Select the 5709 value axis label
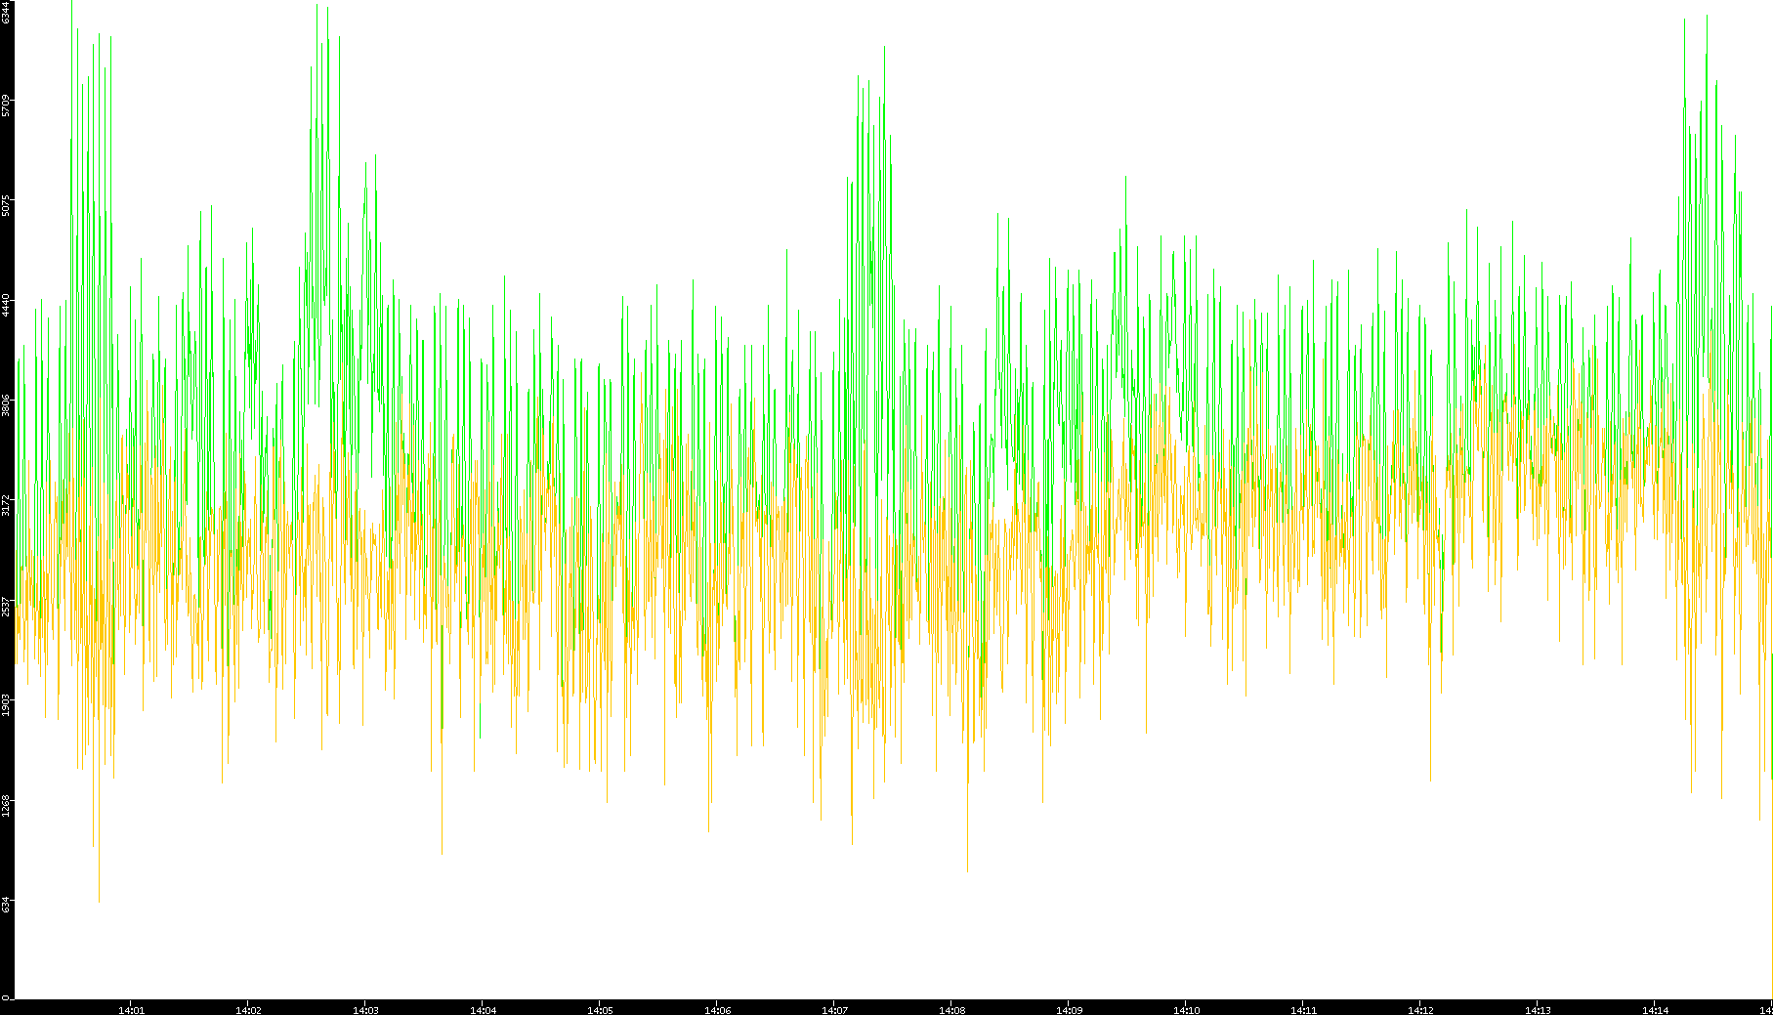 click(x=6, y=106)
